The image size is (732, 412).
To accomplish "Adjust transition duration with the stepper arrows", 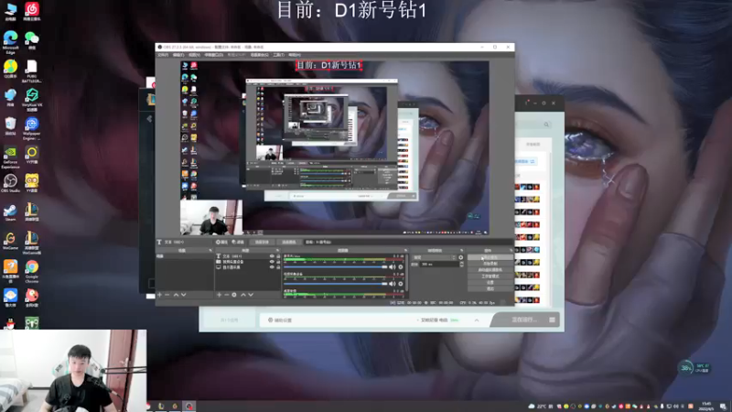I will click(x=462, y=265).
